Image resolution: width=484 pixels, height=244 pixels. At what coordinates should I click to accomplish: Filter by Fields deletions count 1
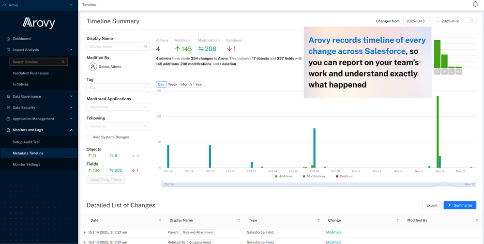point(135,170)
